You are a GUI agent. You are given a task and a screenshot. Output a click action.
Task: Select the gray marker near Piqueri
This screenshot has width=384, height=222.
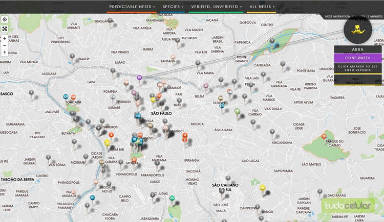tap(73, 56)
